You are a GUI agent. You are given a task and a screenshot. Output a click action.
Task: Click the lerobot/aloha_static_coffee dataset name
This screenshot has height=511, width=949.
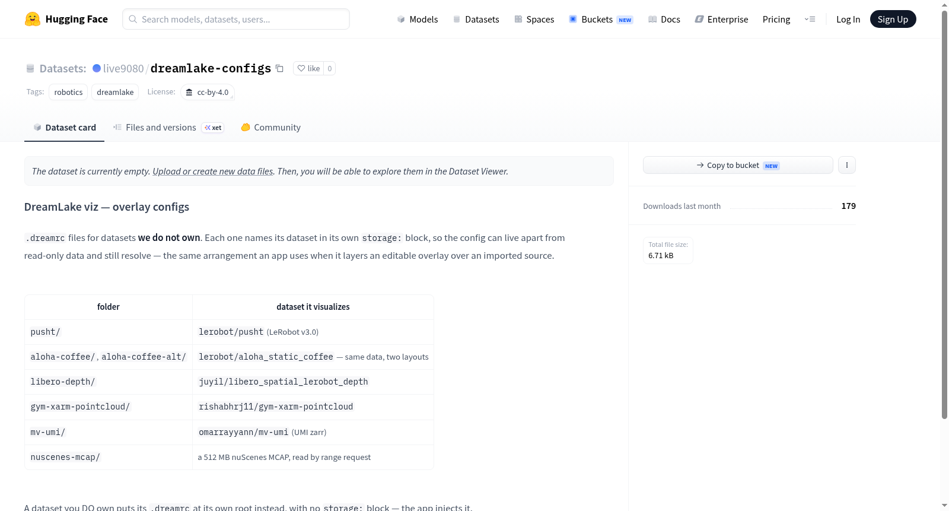pyautogui.click(x=266, y=357)
